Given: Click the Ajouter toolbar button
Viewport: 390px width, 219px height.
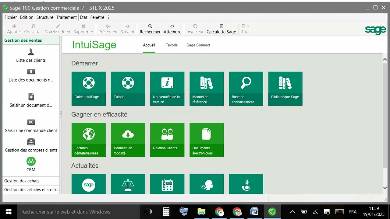Looking at the screenshot, I should pos(14,29).
